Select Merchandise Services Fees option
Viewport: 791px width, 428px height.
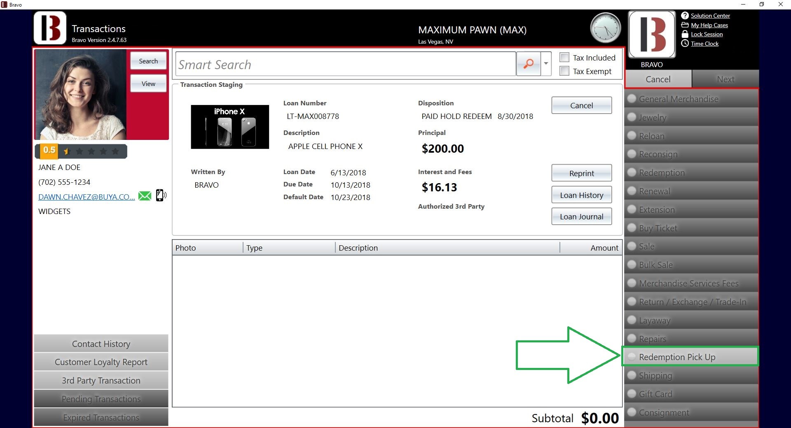(x=692, y=284)
